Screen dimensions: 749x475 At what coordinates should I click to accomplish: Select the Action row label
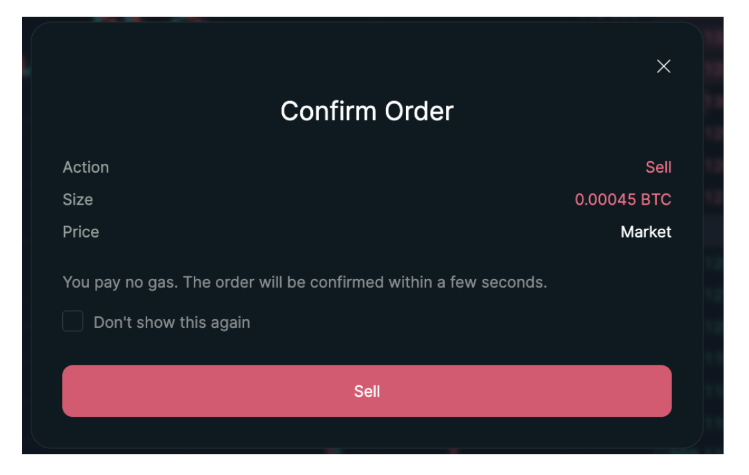(86, 167)
